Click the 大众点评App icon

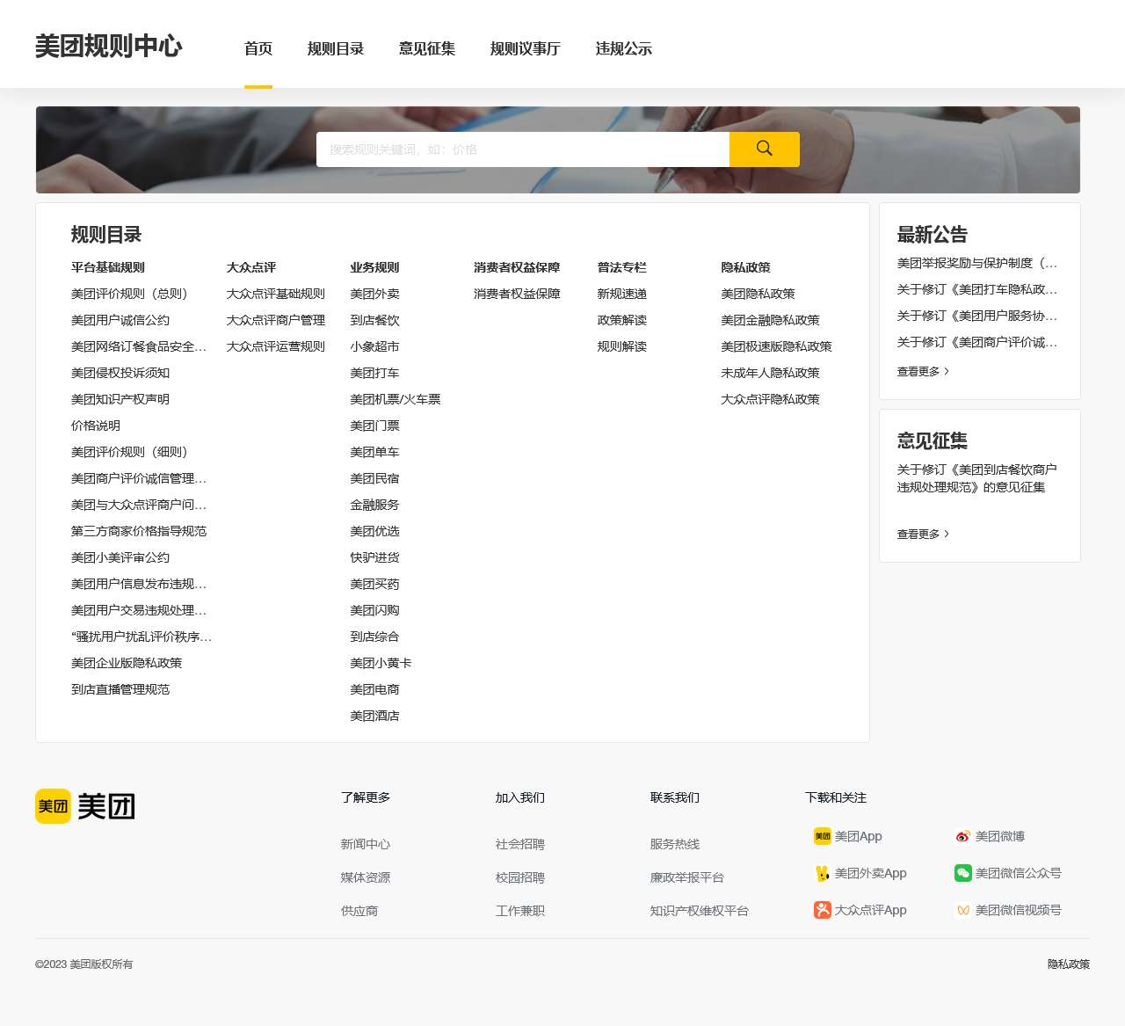coord(821,910)
